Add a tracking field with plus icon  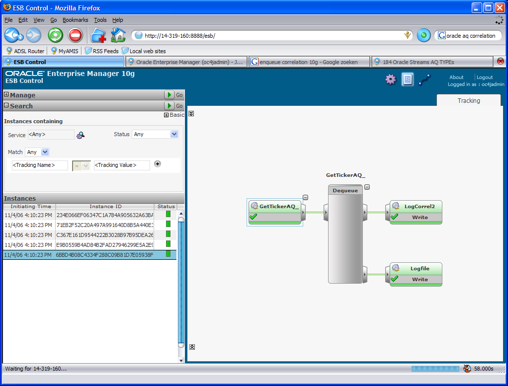158,164
